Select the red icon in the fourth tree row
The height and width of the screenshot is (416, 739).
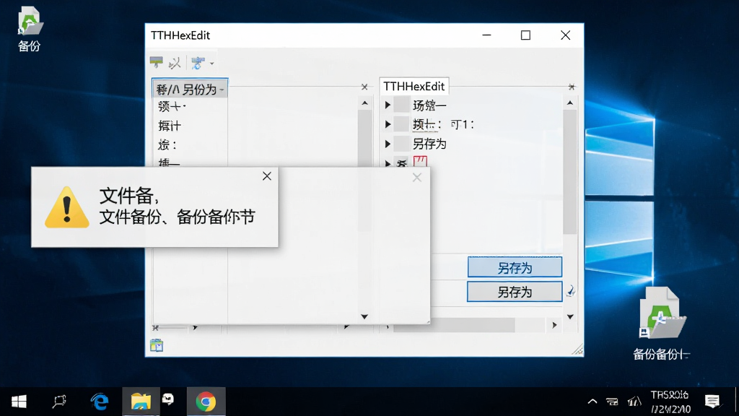(x=420, y=161)
